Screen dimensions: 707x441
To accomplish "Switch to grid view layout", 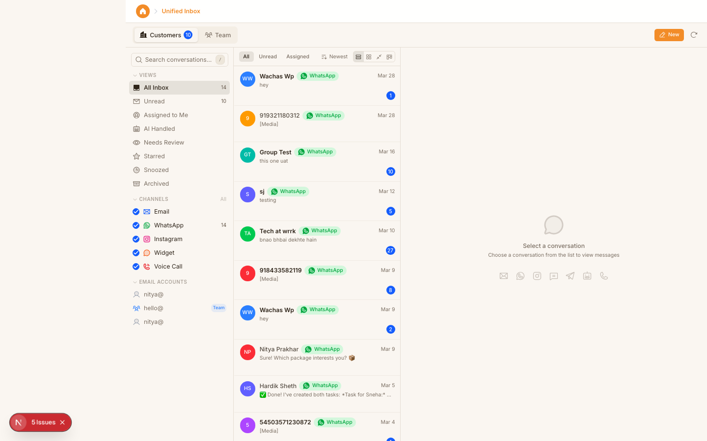I will click(369, 56).
